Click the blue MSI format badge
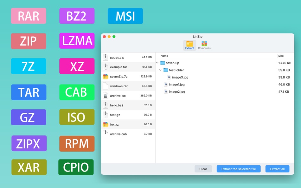 point(125,16)
